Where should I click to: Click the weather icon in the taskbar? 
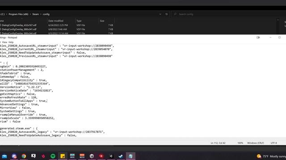259,156
